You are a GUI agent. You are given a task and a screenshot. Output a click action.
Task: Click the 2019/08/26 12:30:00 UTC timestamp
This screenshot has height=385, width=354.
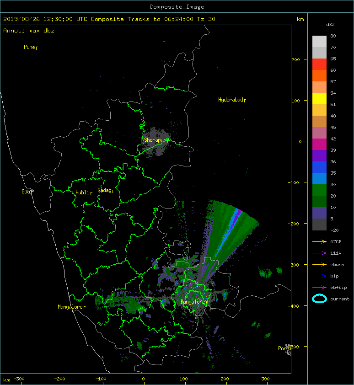(x=45, y=19)
